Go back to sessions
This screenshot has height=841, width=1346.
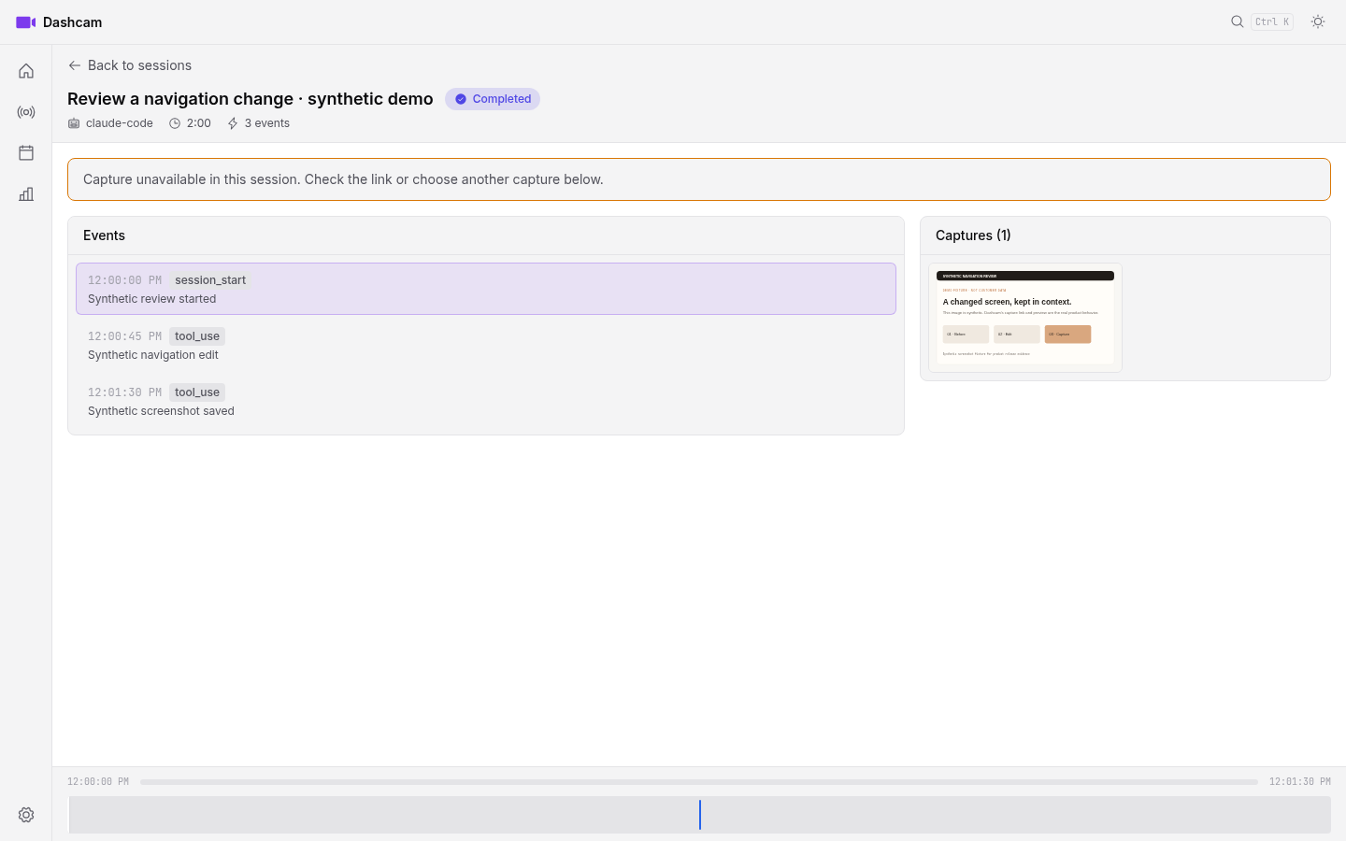[130, 65]
